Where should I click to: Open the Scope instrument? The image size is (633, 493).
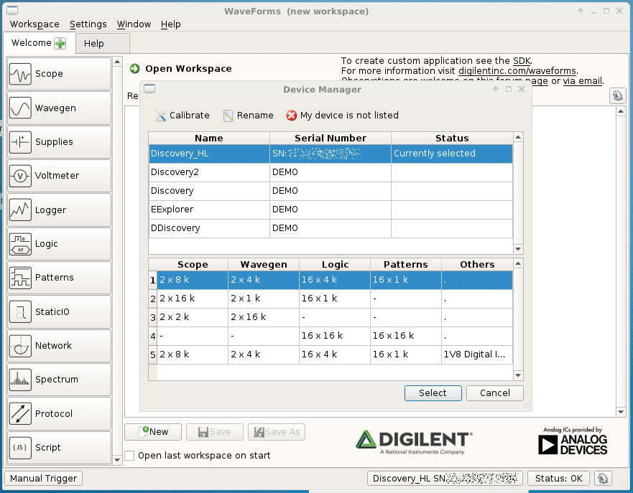(x=59, y=74)
